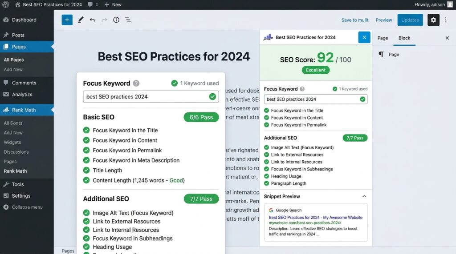
Task: Select the pencil edit tool icon
Action: [x=81, y=20]
